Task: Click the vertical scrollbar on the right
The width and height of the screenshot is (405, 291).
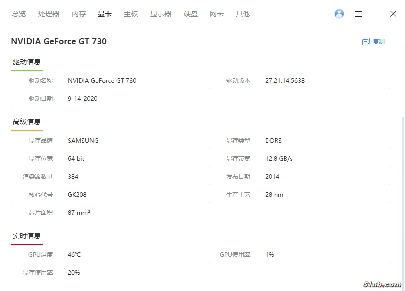Action: pos(402,200)
